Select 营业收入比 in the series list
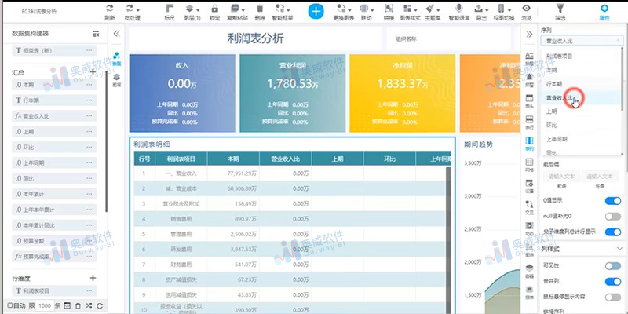The height and width of the screenshot is (314, 628). pyautogui.click(x=581, y=97)
